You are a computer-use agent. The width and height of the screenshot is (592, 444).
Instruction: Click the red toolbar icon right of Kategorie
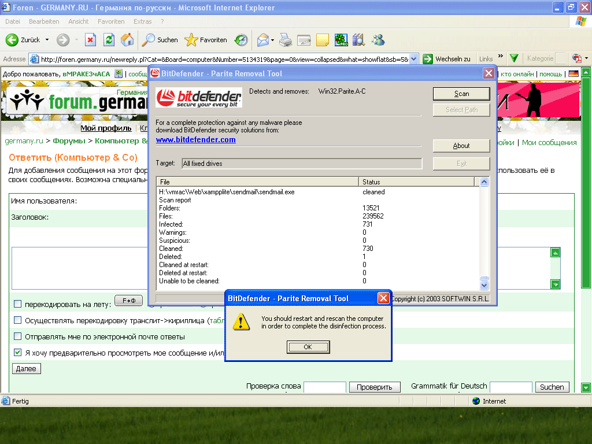click(577, 58)
